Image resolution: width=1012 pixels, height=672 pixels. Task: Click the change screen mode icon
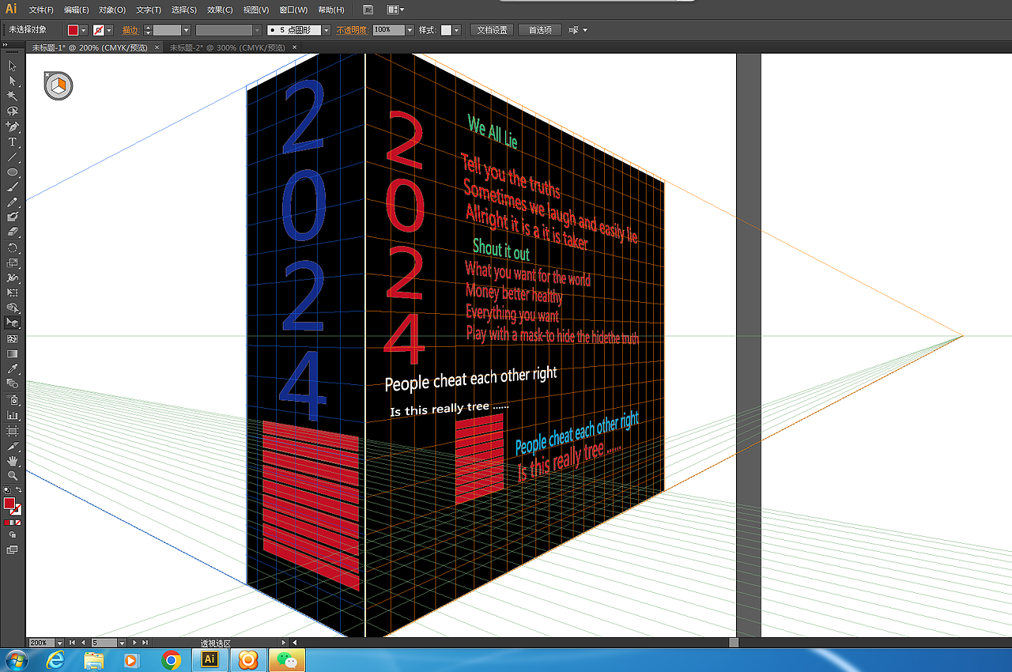[13, 549]
